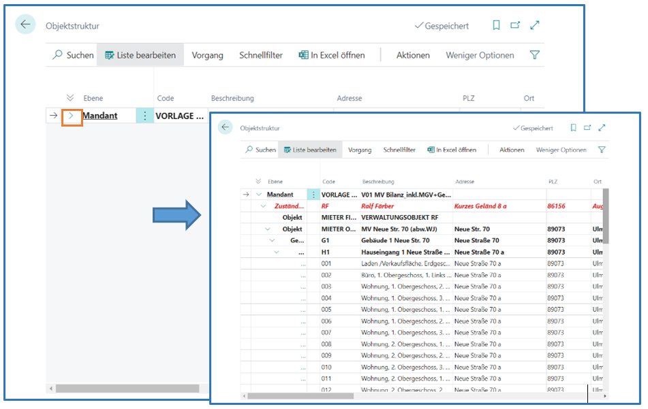The height and width of the screenshot is (409, 648).
Task: Open the three-dot row menu beside the underlined Mandant
Action: 144,116
